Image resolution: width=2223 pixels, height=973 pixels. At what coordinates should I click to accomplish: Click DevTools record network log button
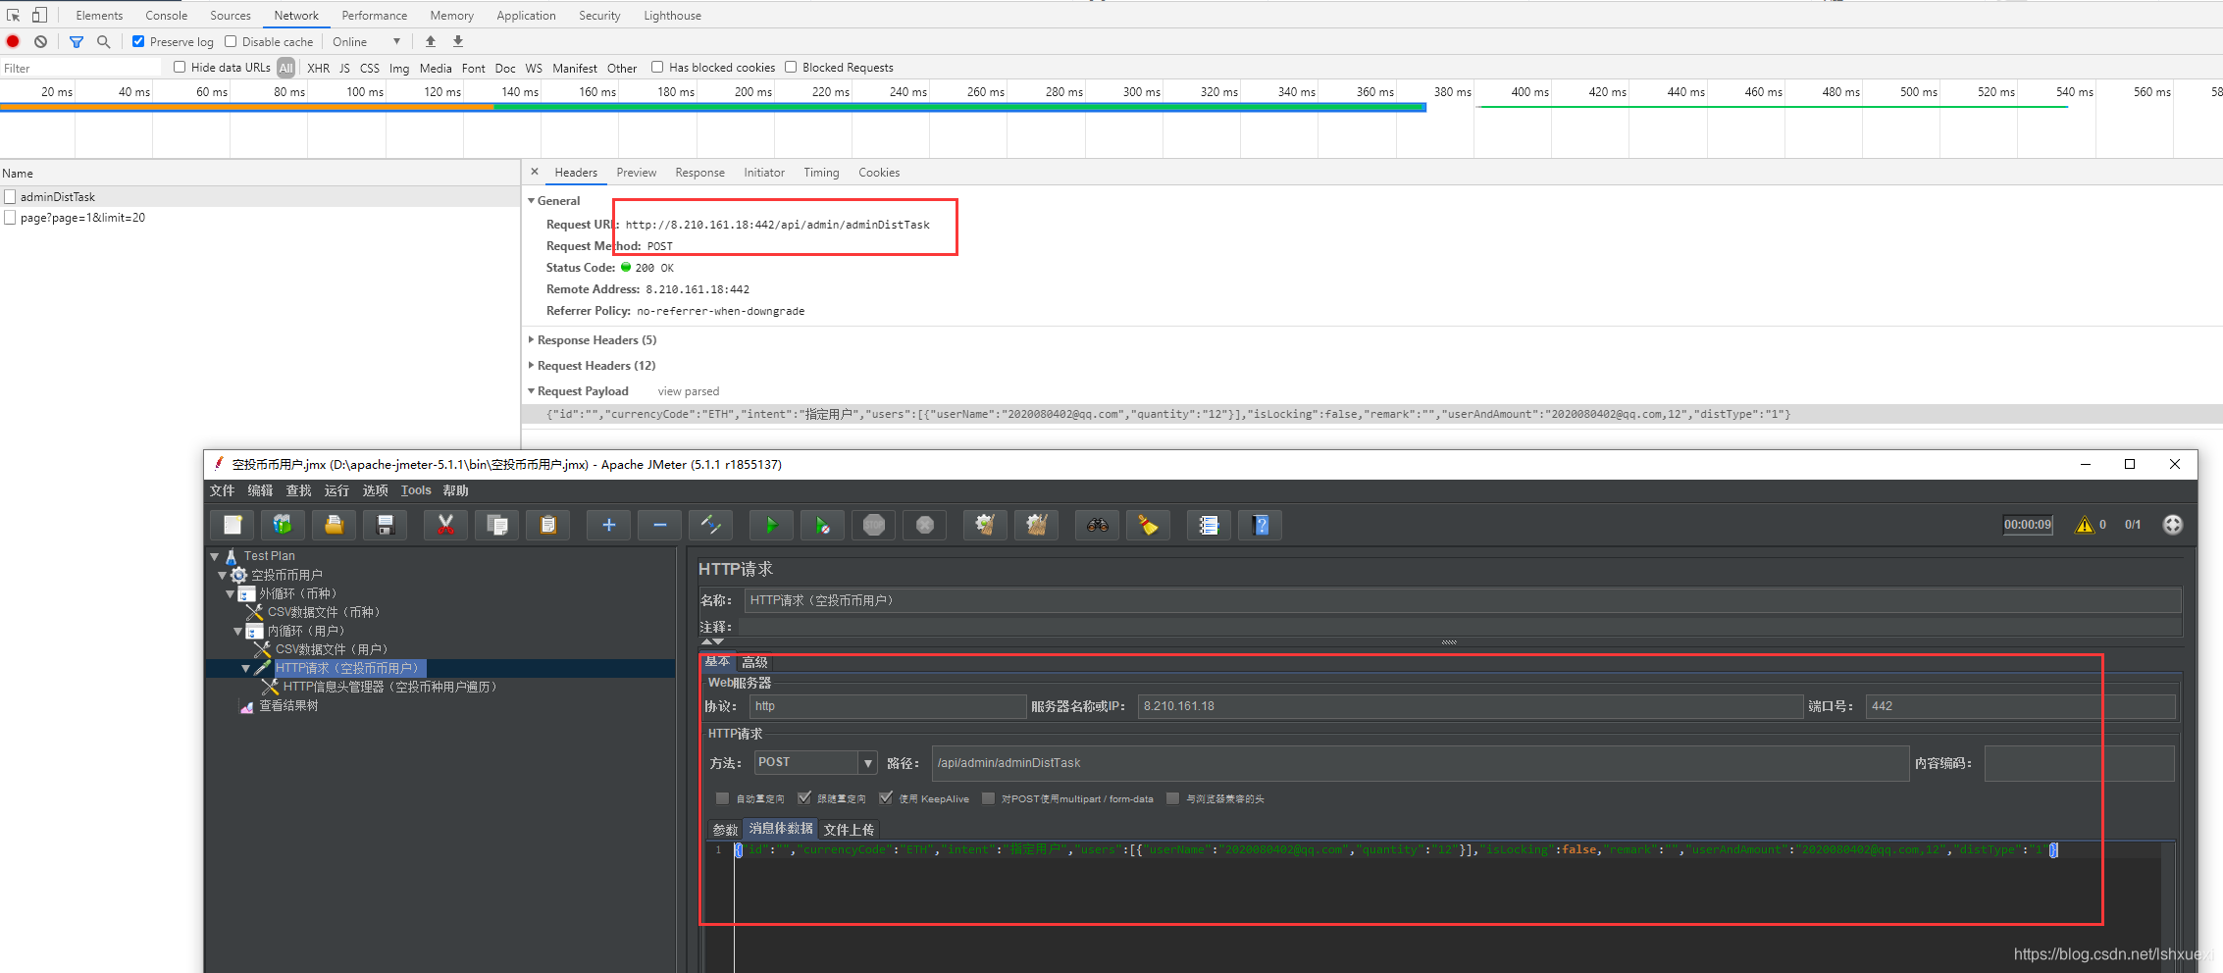click(13, 41)
